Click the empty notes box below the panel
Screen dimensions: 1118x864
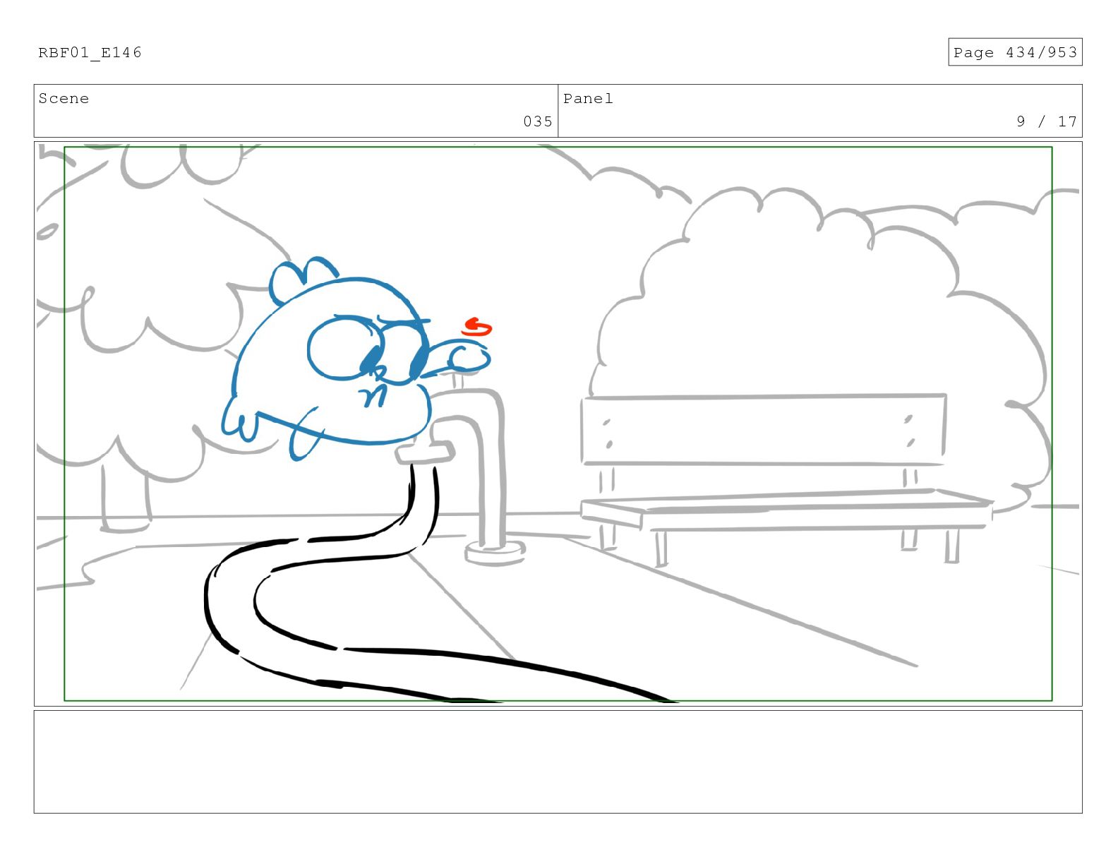coord(558,762)
